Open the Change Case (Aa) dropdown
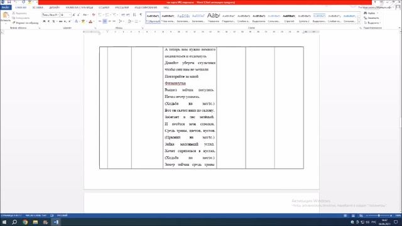This screenshot has height=226, width=402. click(85, 15)
